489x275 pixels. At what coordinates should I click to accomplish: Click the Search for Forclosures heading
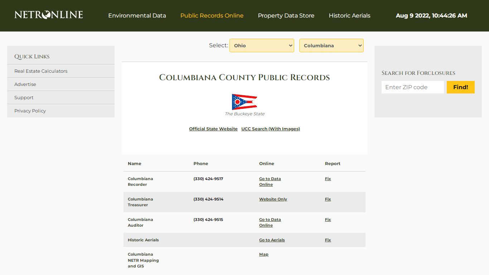click(418, 73)
